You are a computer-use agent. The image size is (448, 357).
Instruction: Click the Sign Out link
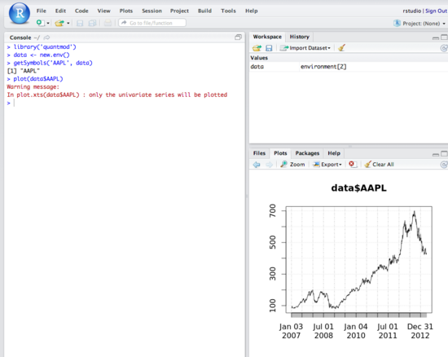click(436, 11)
